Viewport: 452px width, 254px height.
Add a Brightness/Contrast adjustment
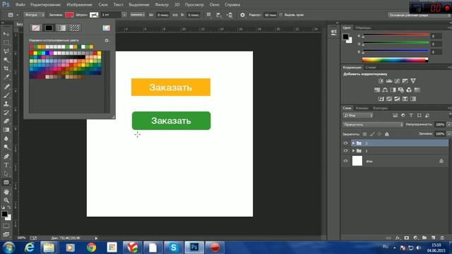[x=381, y=81]
